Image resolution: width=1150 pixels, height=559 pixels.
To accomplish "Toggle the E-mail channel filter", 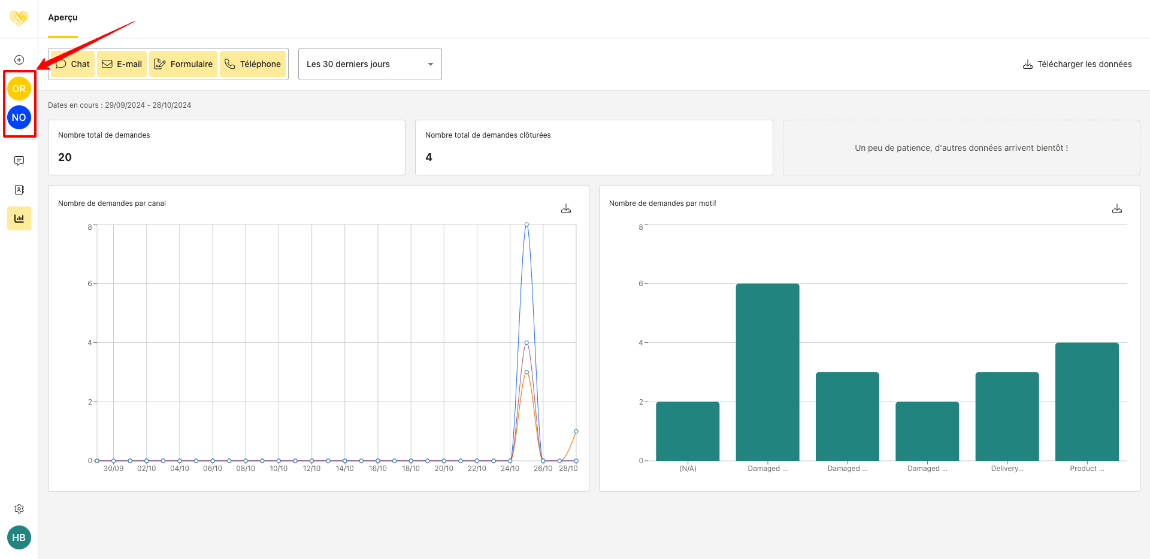I will pos(122,64).
